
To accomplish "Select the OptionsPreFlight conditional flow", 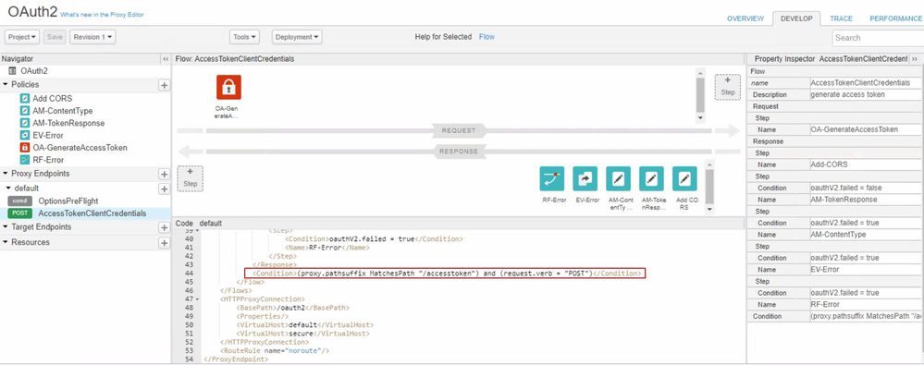I will pyautogui.click(x=68, y=201).
